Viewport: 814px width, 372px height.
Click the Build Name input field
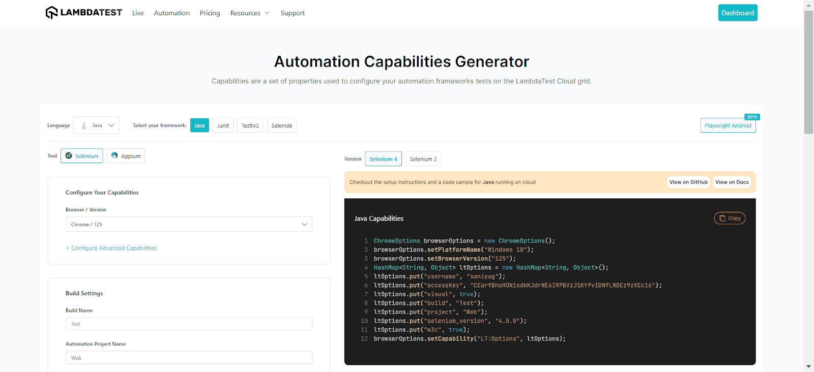189,324
